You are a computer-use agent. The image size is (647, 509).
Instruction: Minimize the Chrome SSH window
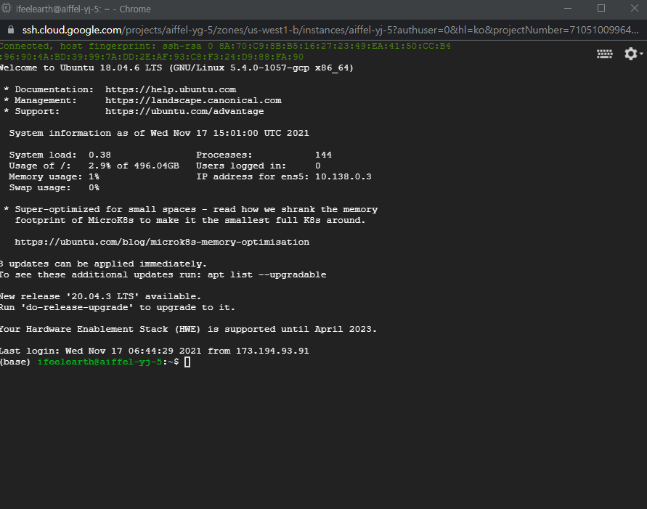[x=568, y=8]
